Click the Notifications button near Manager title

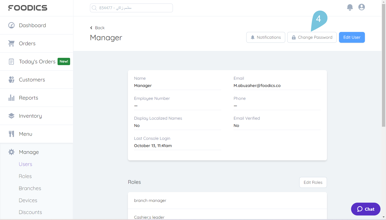(x=266, y=37)
